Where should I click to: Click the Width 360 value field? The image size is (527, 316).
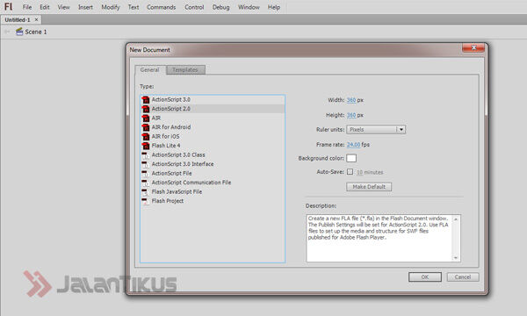click(351, 100)
